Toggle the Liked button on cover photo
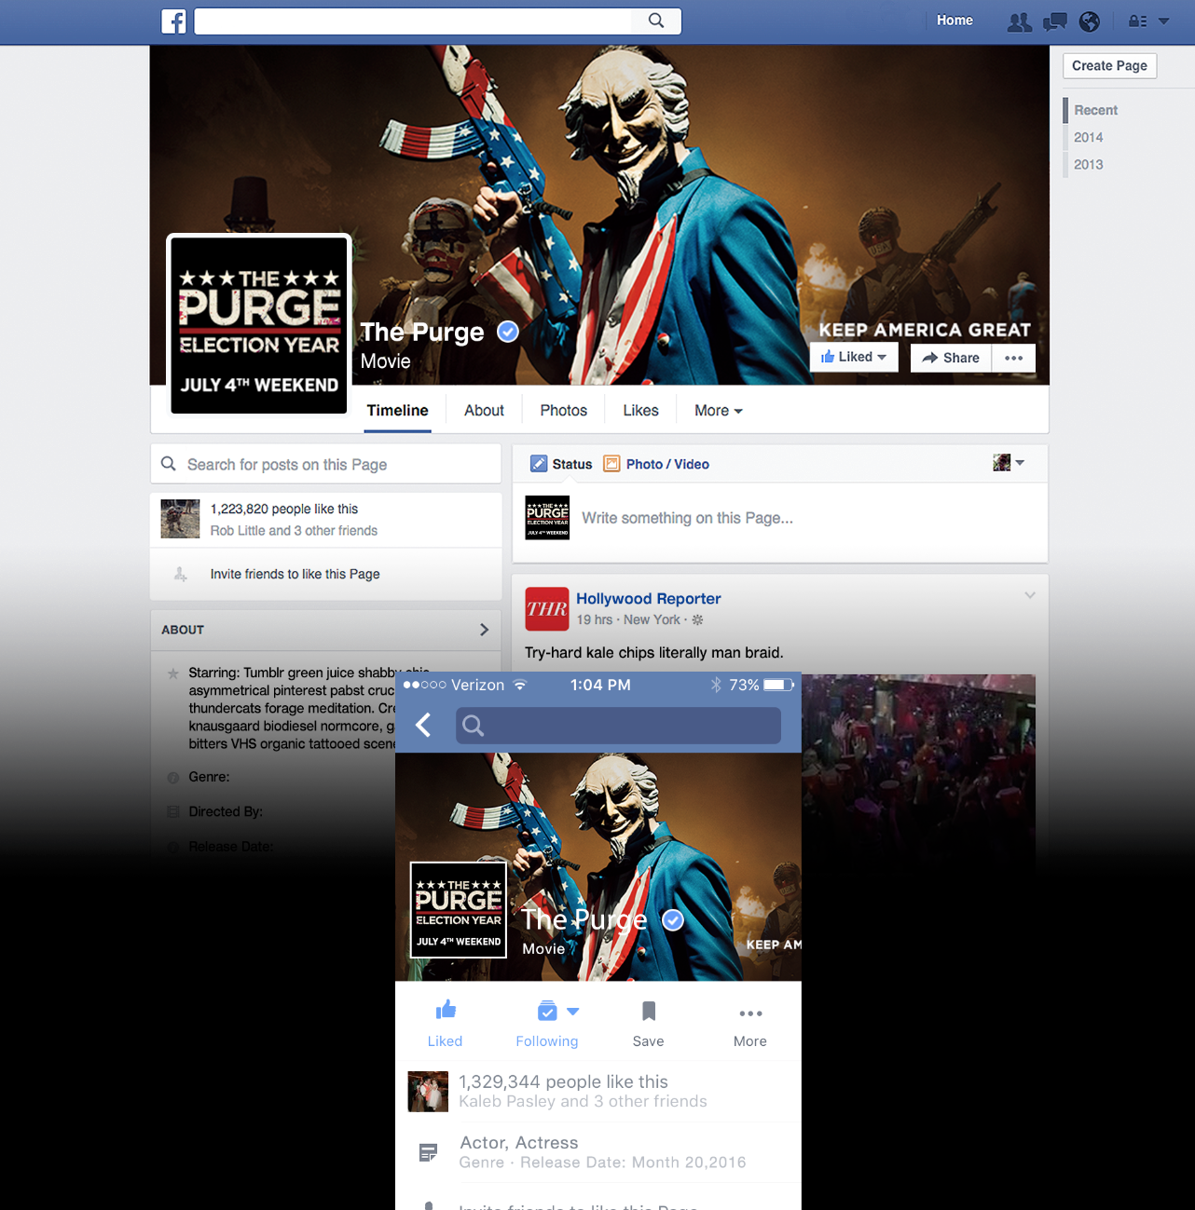Image resolution: width=1195 pixels, height=1210 pixels. point(853,357)
